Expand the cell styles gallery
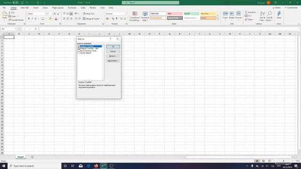This screenshot has height=169, width=301. [x=218, y=19]
